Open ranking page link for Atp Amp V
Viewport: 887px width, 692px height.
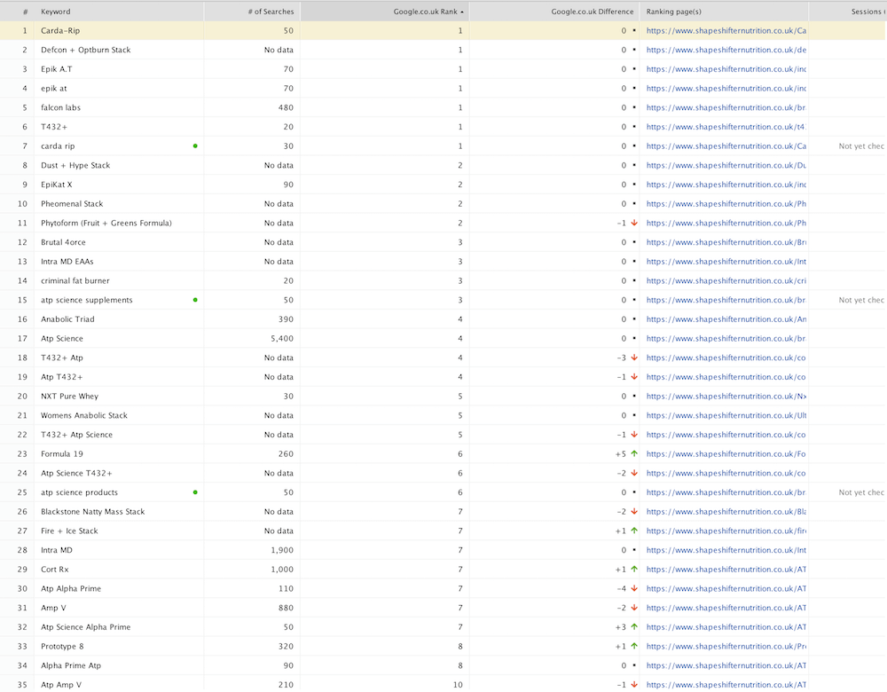[726, 685]
